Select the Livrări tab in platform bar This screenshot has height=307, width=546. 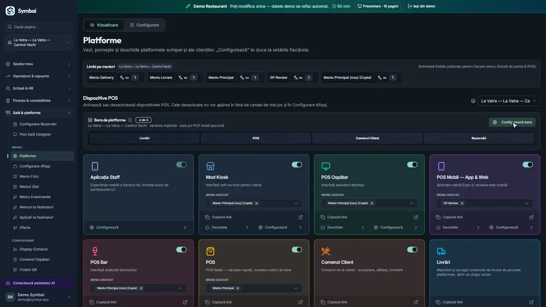(x=144, y=138)
